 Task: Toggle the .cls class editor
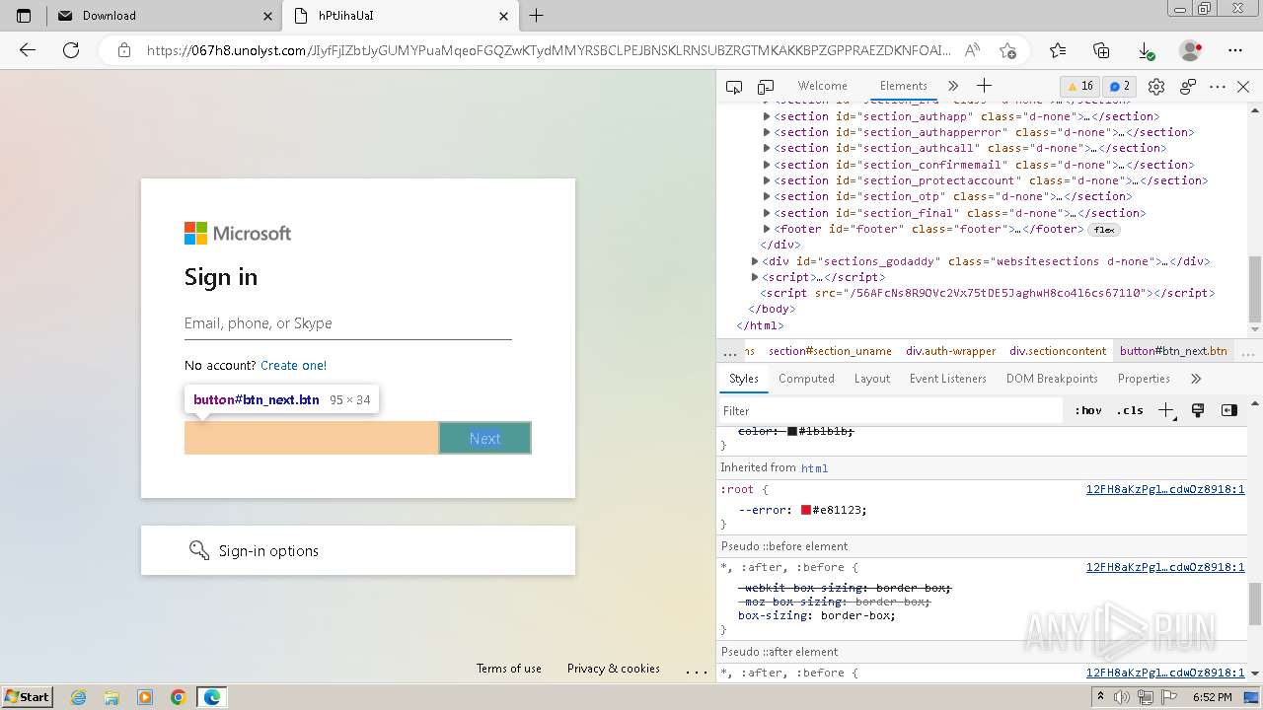point(1130,410)
